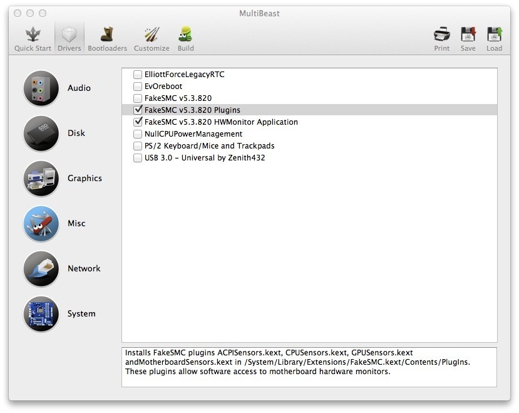Open the Build toolbar icon
Screen dimensions: 519x413
[x=186, y=34]
